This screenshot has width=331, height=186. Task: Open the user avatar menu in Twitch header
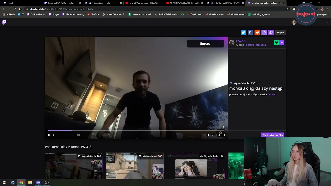click(294, 22)
